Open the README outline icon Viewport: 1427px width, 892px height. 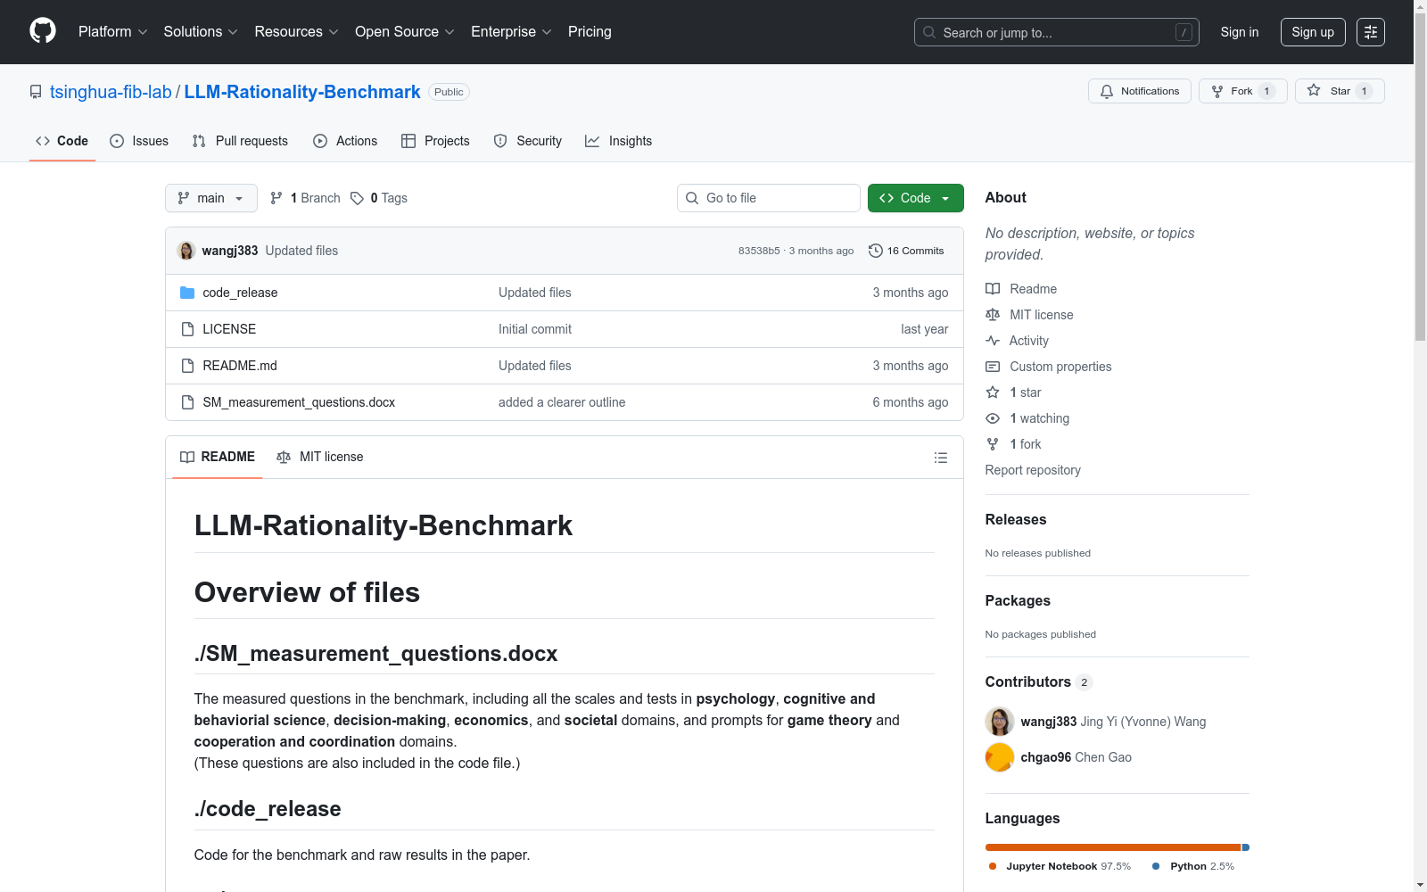pos(941,458)
